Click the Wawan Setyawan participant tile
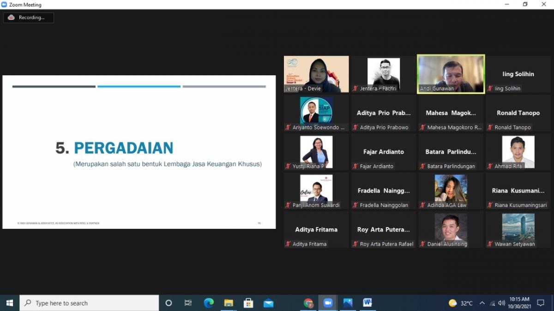Screen dimensions: 554x311 click(x=518, y=229)
